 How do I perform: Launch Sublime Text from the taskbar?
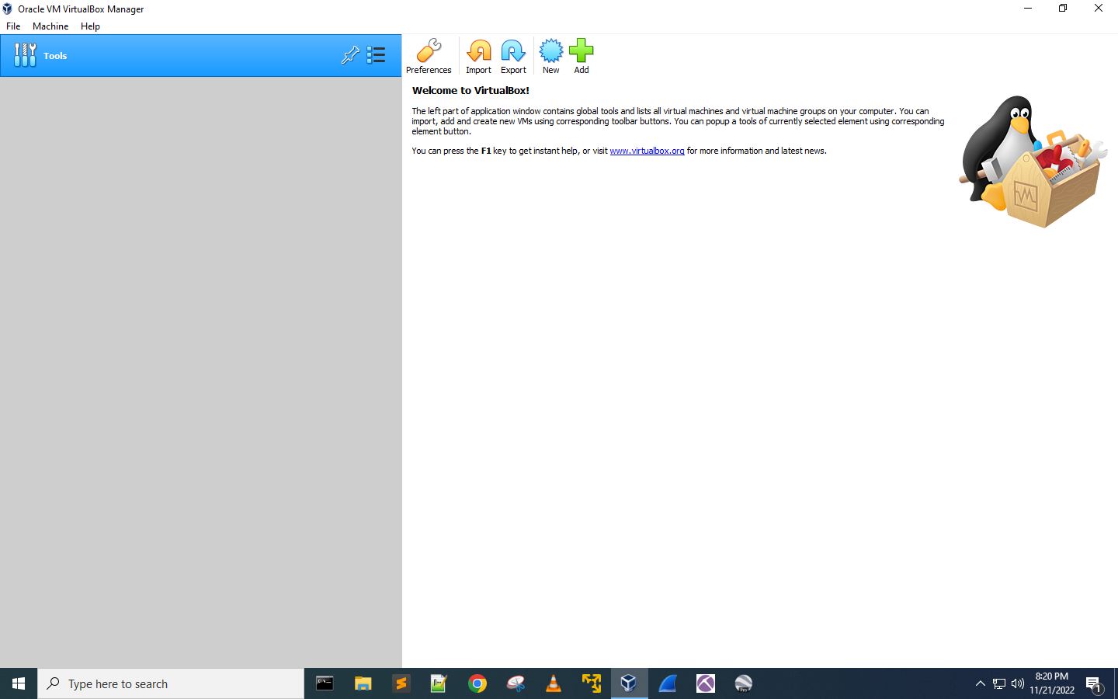click(401, 683)
